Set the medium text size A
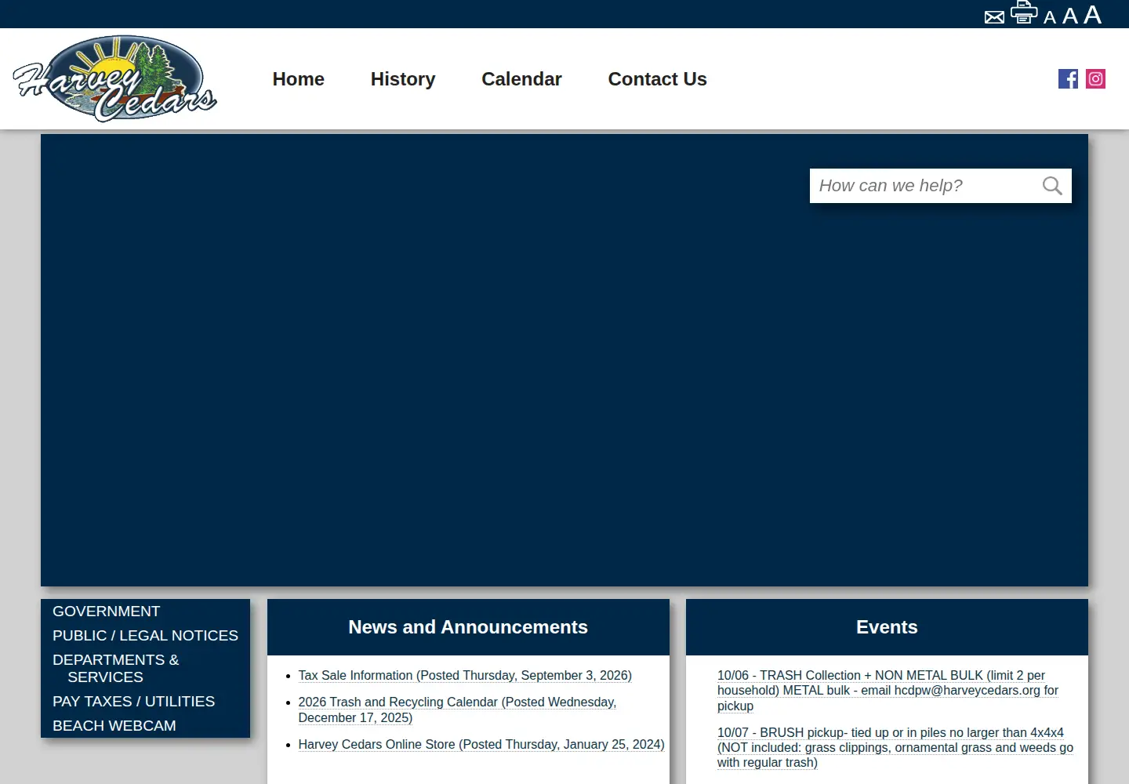 click(x=1070, y=16)
